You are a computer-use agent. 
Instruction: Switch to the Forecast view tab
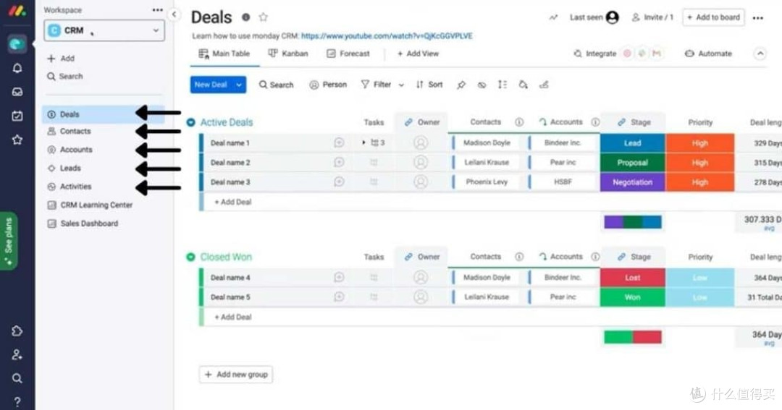(348, 54)
